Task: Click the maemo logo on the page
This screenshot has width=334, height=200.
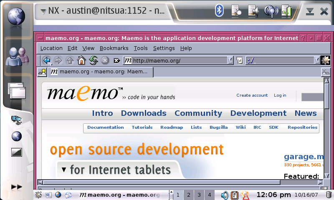Action: tap(85, 93)
